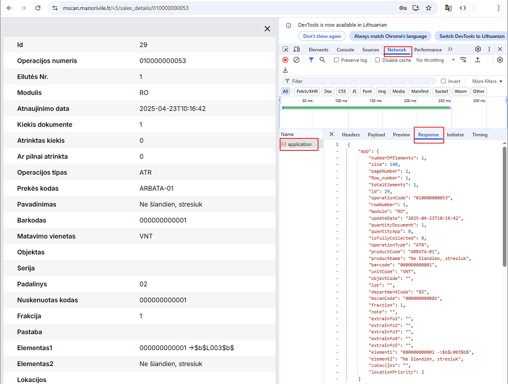Open the No throttling dropdown
The width and height of the screenshot is (508, 384).
pyautogui.click(x=435, y=60)
